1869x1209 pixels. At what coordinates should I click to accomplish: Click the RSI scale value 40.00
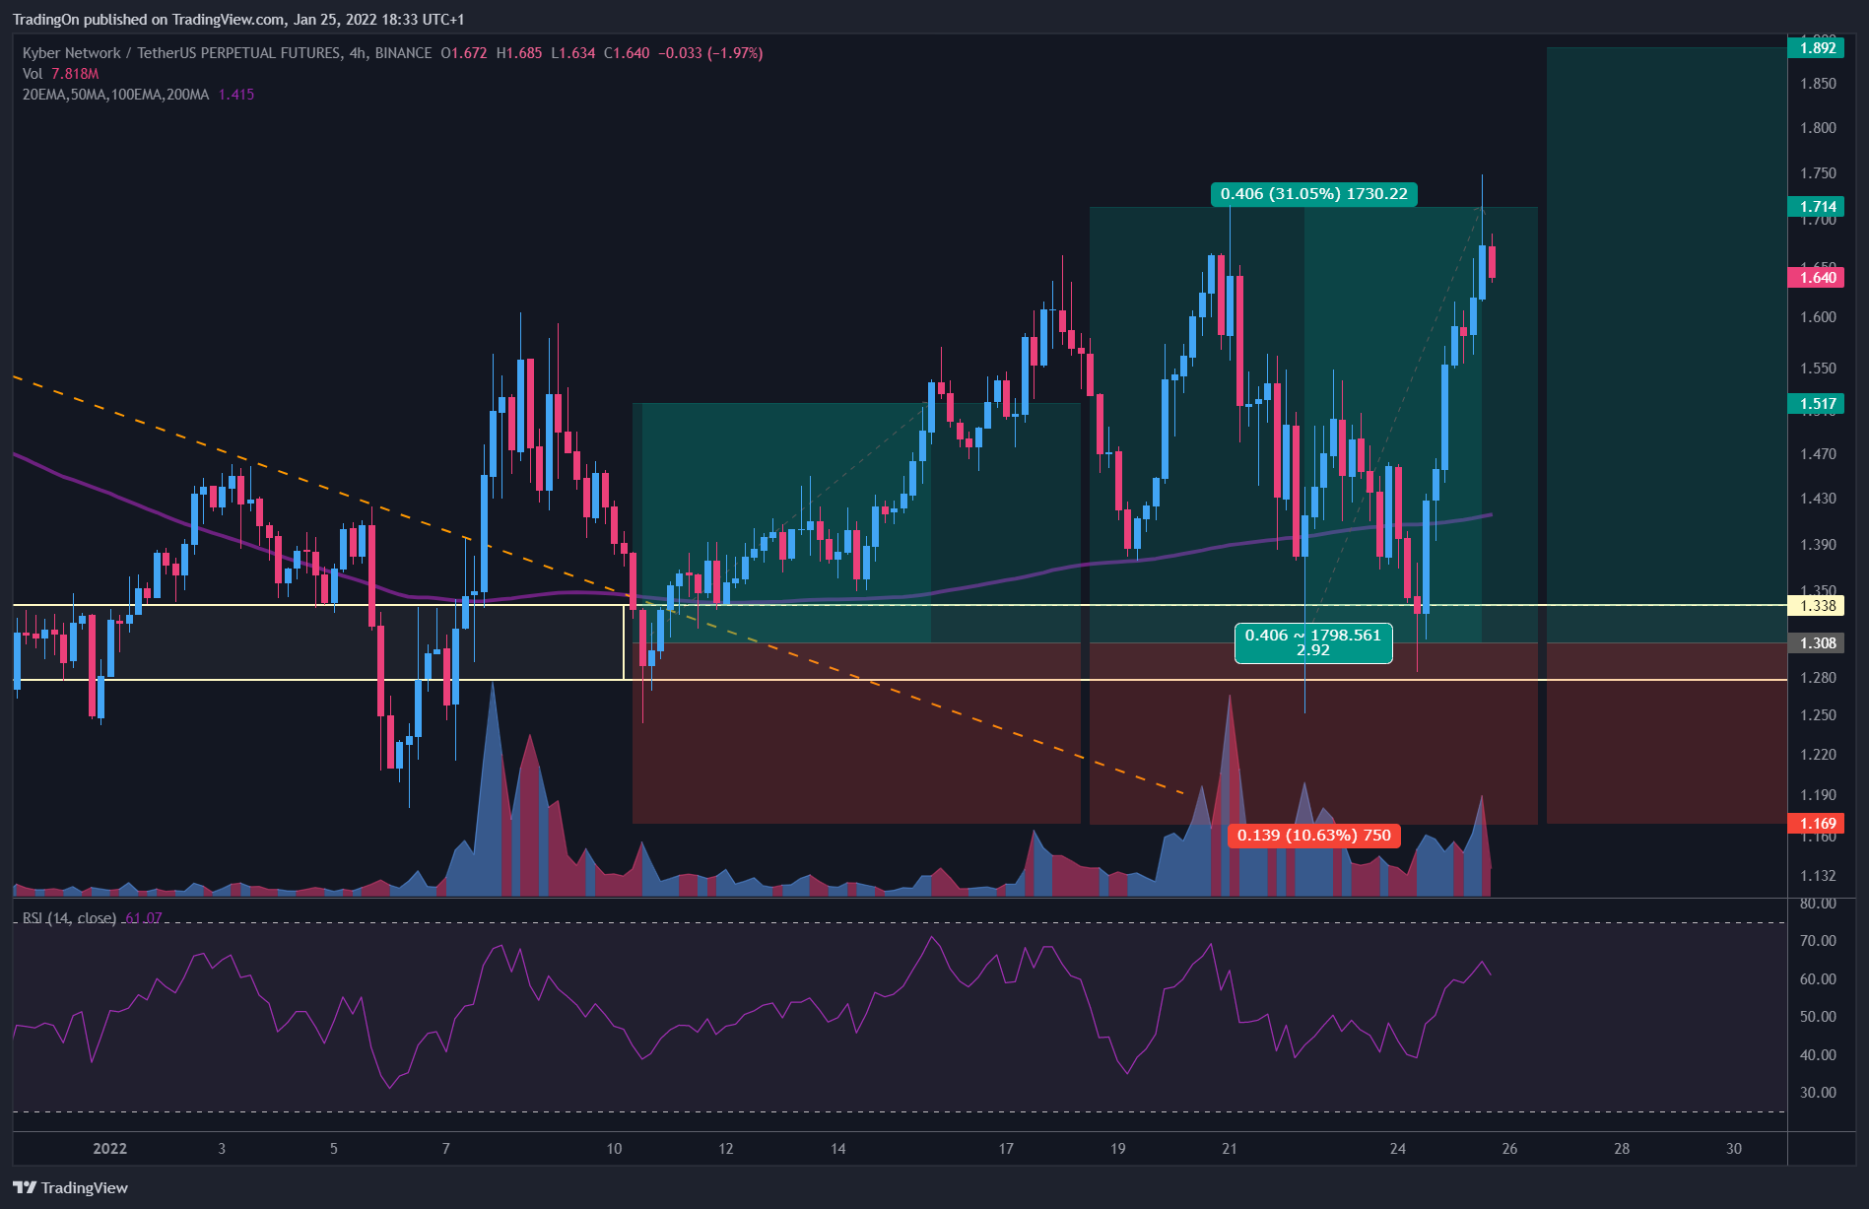(1818, 1055)
